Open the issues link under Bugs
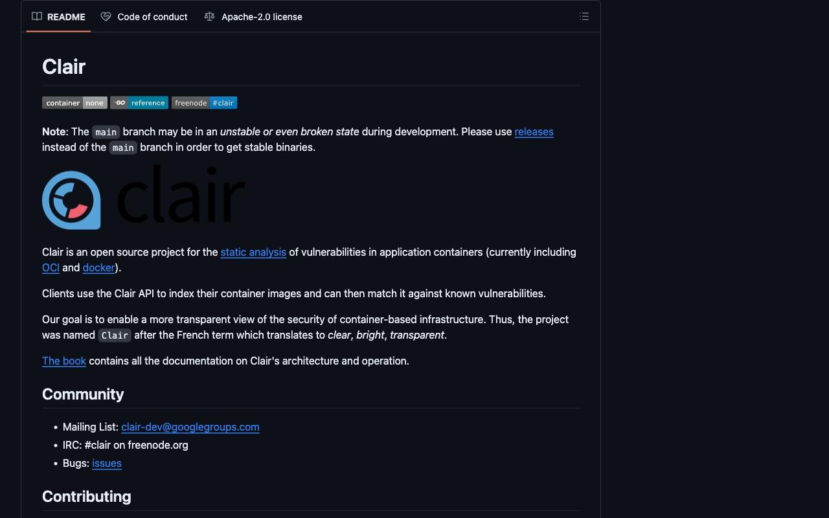This screenshot has height=518, width=829. pyautogui.click(x=107, y=463)
